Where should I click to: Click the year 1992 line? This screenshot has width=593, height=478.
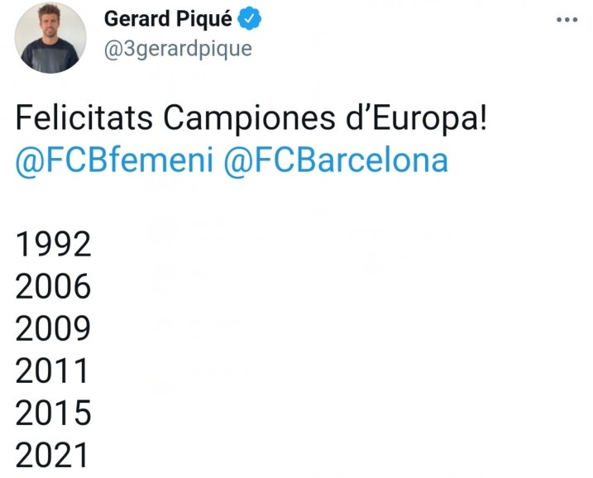pos(53,244)
